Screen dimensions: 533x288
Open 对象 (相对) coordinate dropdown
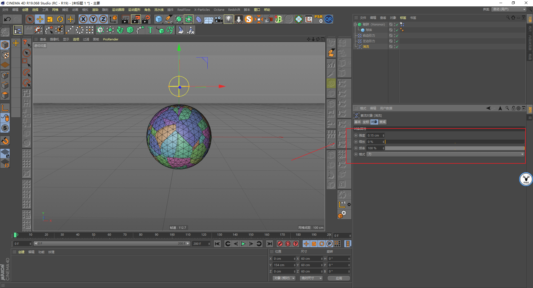pyautogui.click(x=284, y=278)
